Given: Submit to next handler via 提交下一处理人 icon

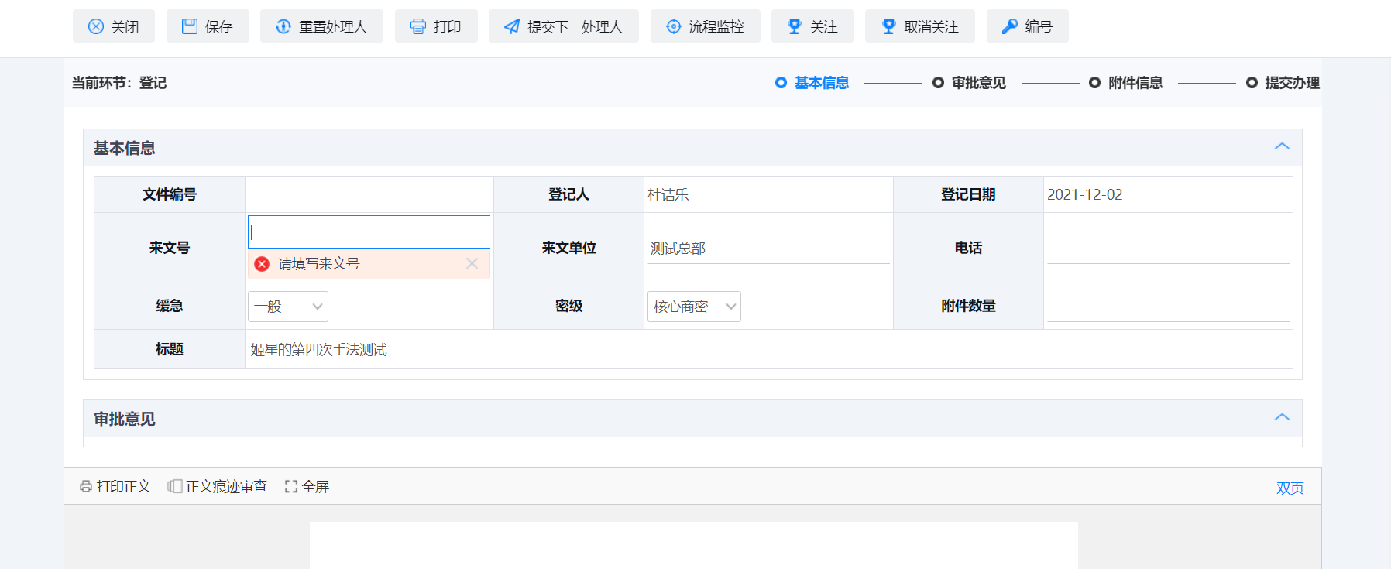Looking at the screenshot, I should pyautogui.click(x=512, y=26).
